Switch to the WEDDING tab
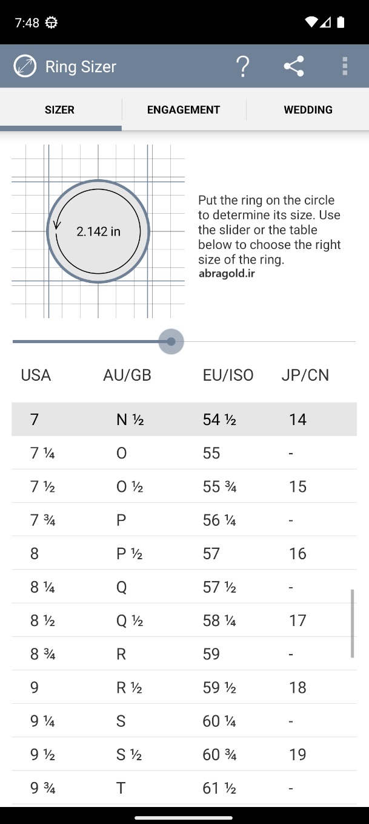 coord(308,110)
